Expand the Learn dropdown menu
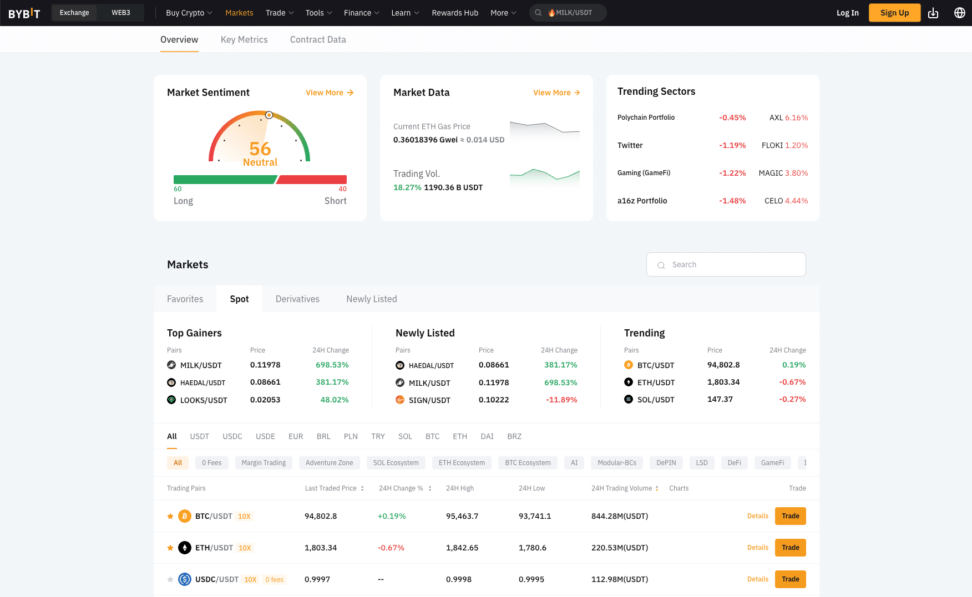This screenshot has height=597, width=972. point(406,13)
